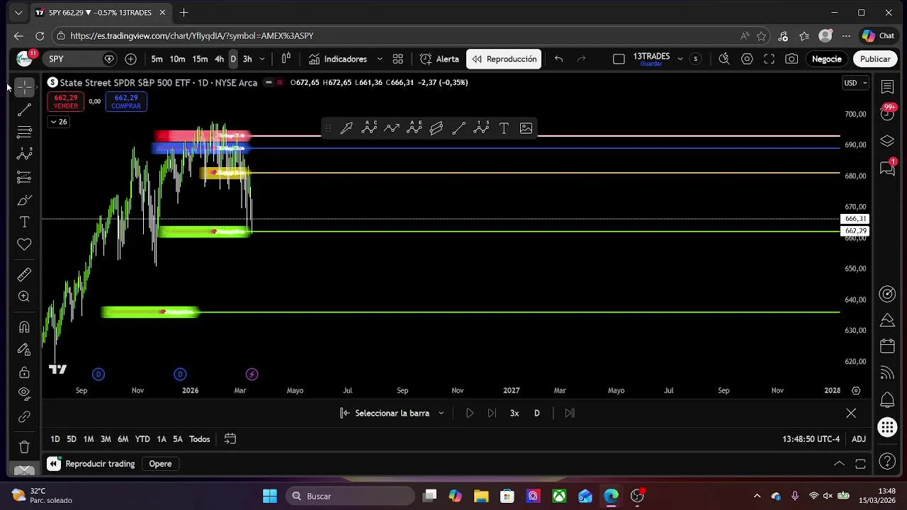
Task: Create an Alerta
Action: click(x=439, y=59)
